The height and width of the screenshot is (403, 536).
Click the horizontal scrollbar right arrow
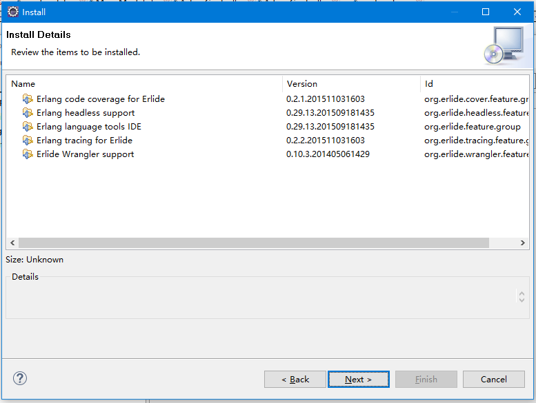(522, 242)
